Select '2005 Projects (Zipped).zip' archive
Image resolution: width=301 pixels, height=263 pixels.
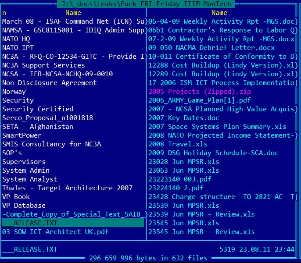tap(200, 92)
